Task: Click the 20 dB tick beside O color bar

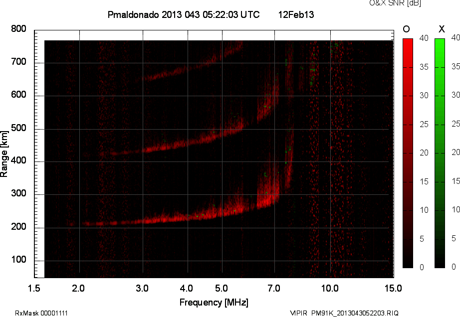Action: [x=424, y=153]
